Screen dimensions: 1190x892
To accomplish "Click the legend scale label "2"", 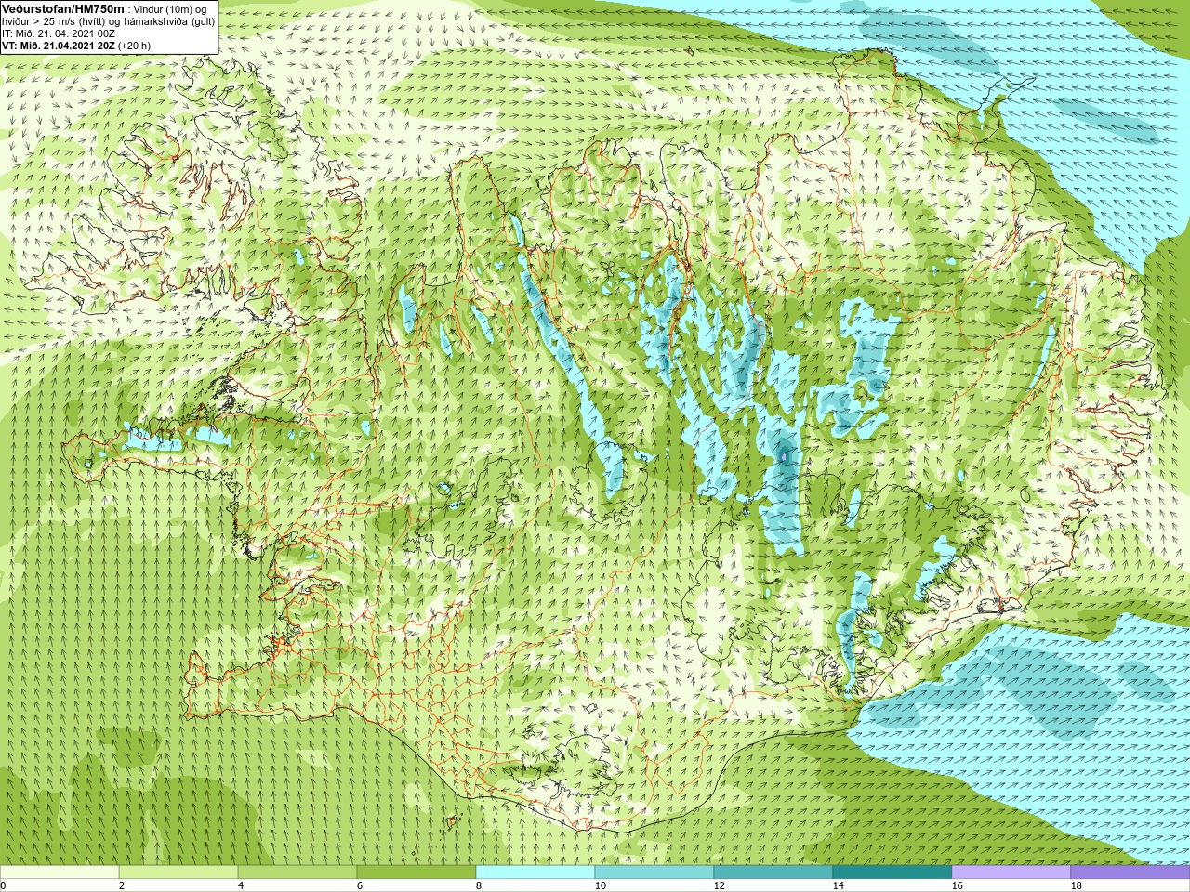I will tap(122, 886).
